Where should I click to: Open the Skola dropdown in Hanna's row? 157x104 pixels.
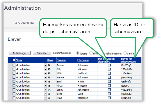tap(45, 77)
